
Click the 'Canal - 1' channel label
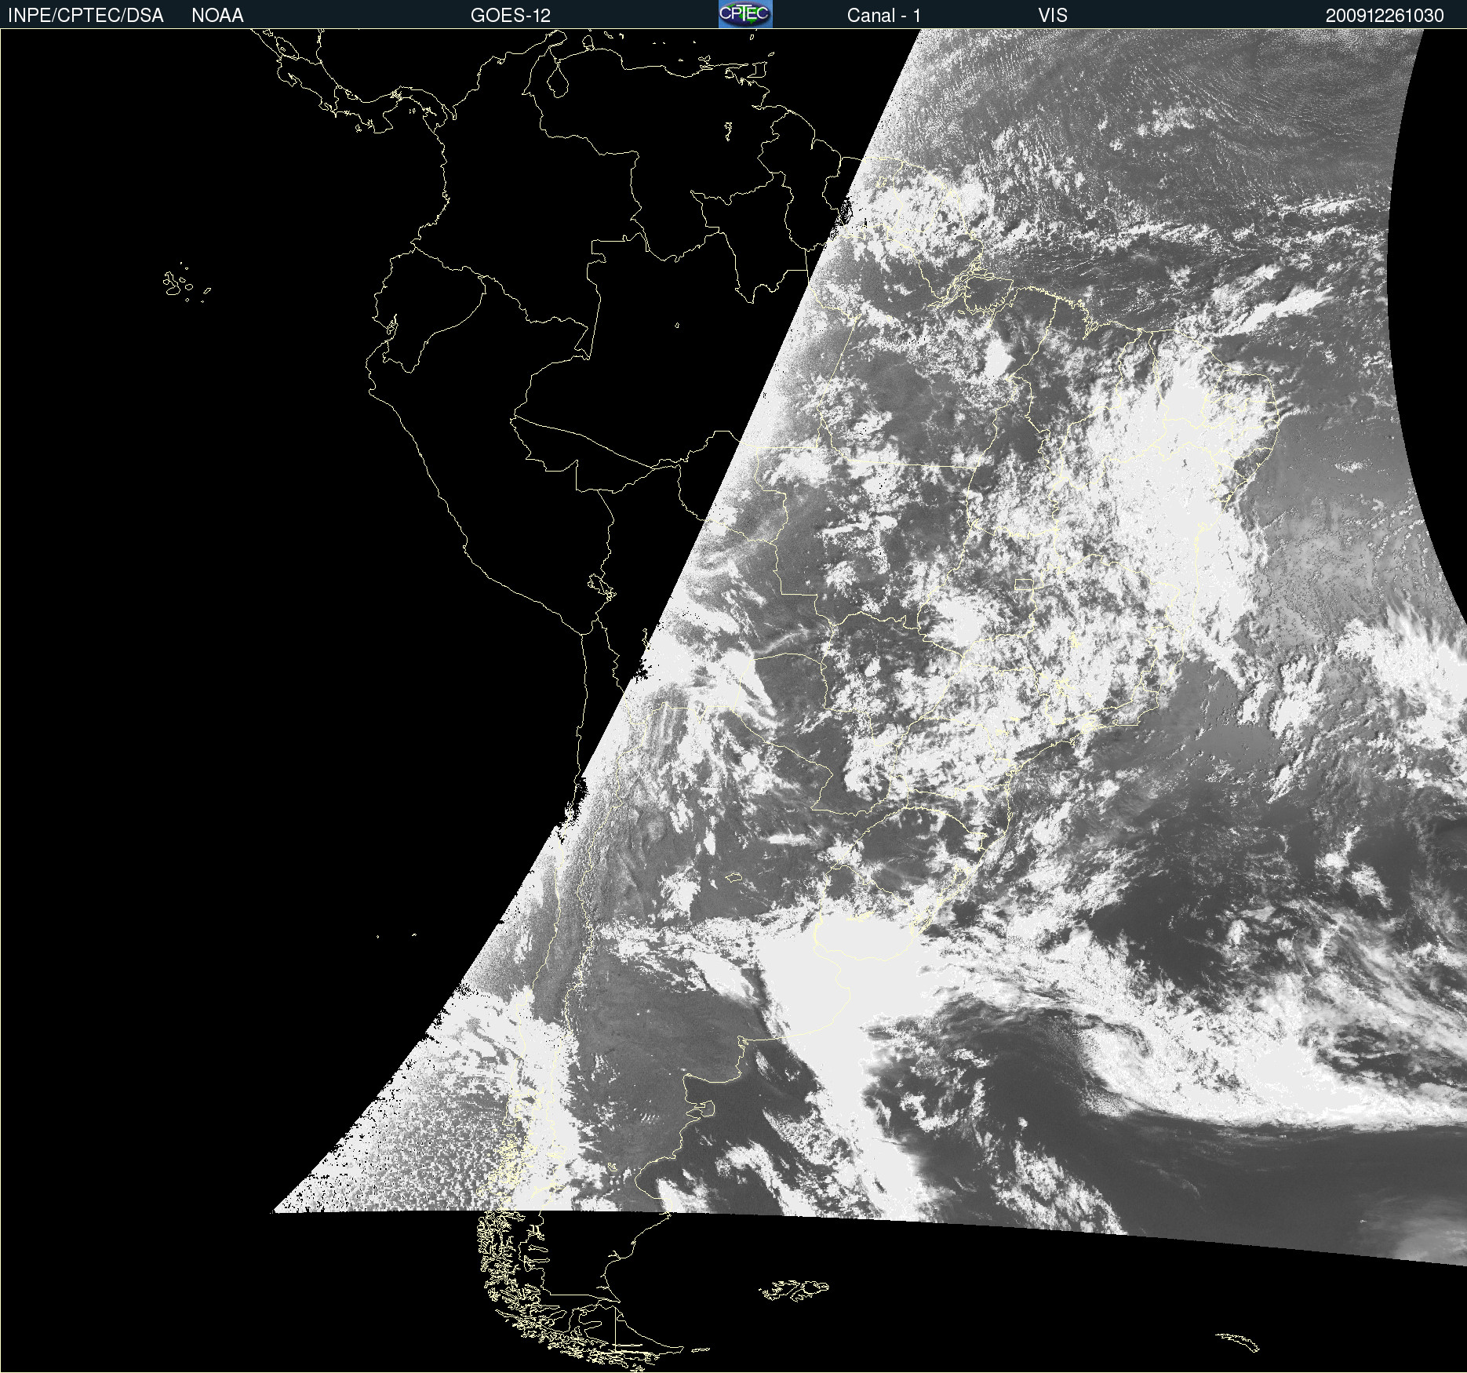(x=884, y=16)
